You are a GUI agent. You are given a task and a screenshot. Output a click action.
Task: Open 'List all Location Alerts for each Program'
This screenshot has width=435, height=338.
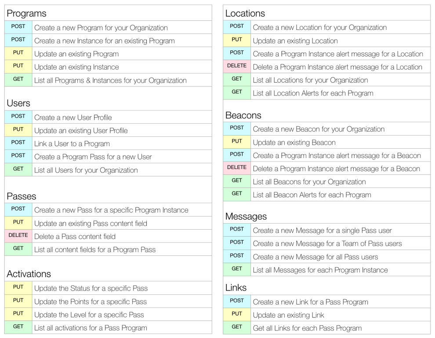(x=313, y=93)
